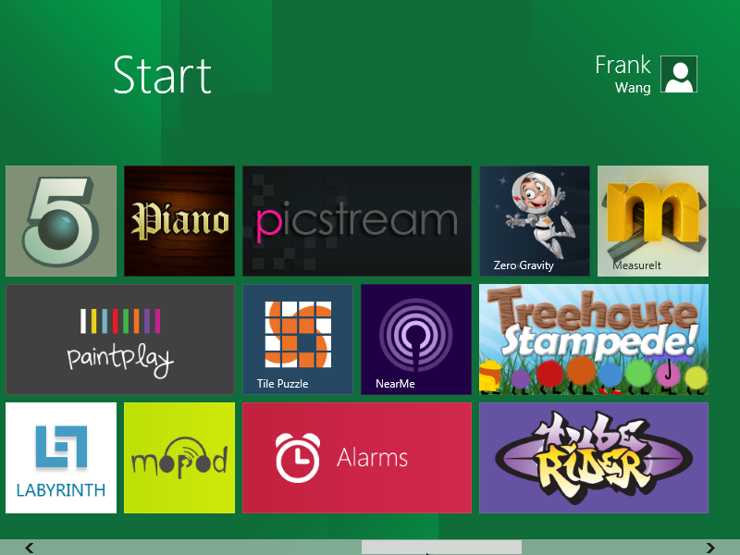This screenshot has width=740, height=555.
Task: Click the right scroll arrow in scrollbar
Action: 710,548
